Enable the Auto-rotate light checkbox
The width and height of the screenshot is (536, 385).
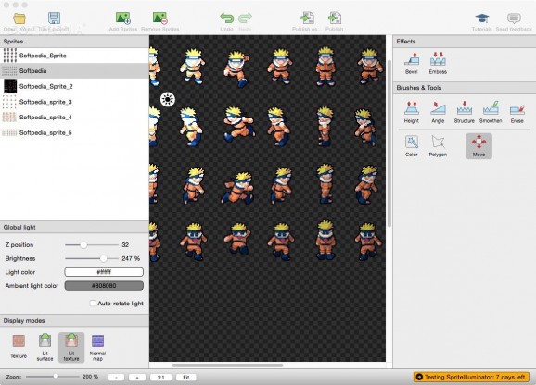click(x=93, y=304)
